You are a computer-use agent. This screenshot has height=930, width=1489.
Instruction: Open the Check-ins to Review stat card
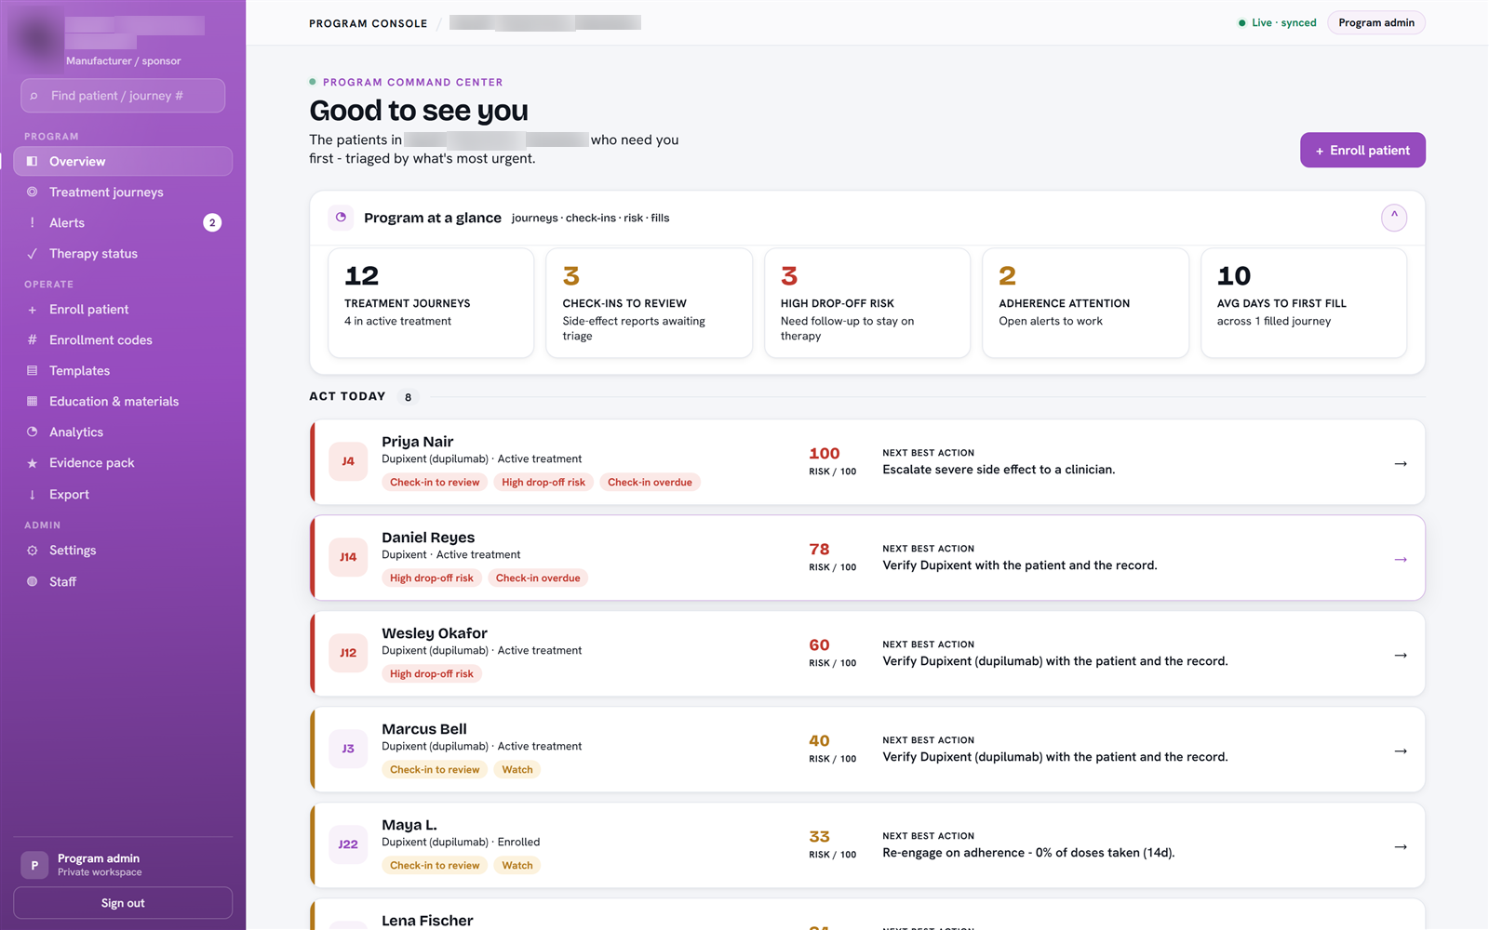coord(649,302)
